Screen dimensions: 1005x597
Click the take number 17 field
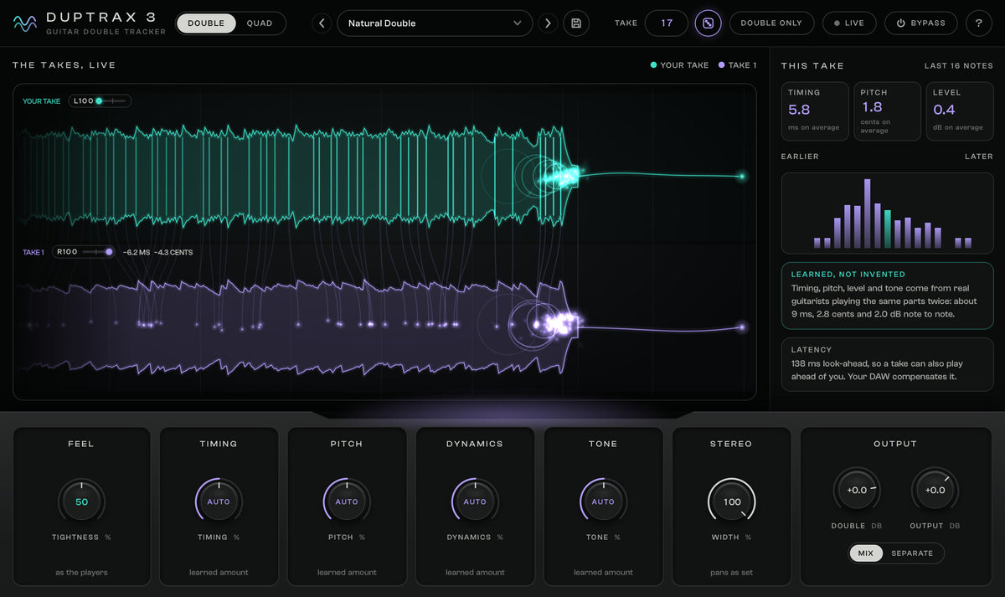667,23
